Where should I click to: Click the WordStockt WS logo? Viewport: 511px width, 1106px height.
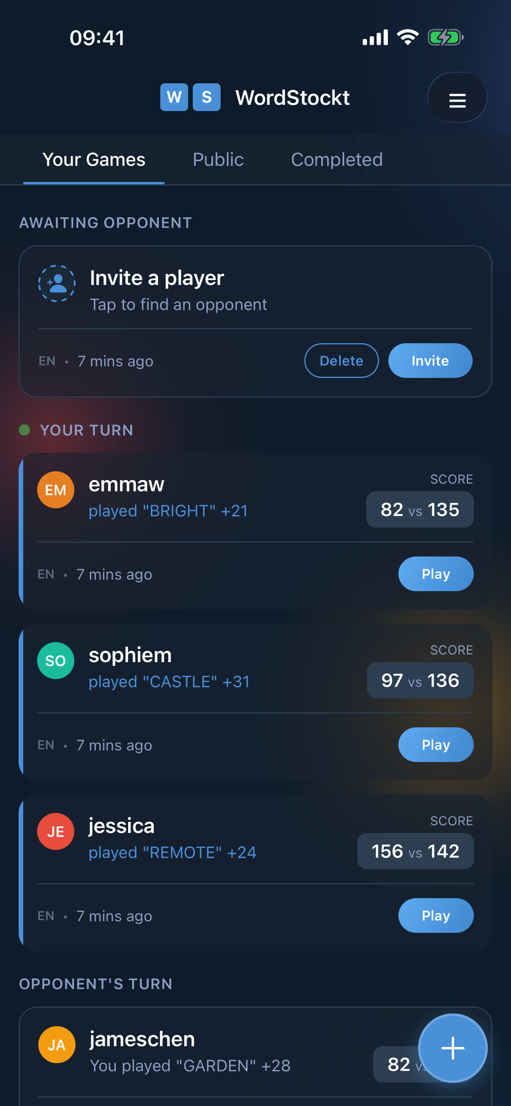[190, 98]
